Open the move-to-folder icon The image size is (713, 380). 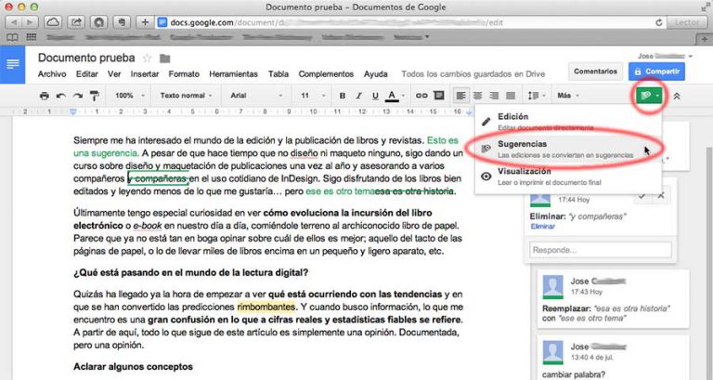(x=164, y=59)
